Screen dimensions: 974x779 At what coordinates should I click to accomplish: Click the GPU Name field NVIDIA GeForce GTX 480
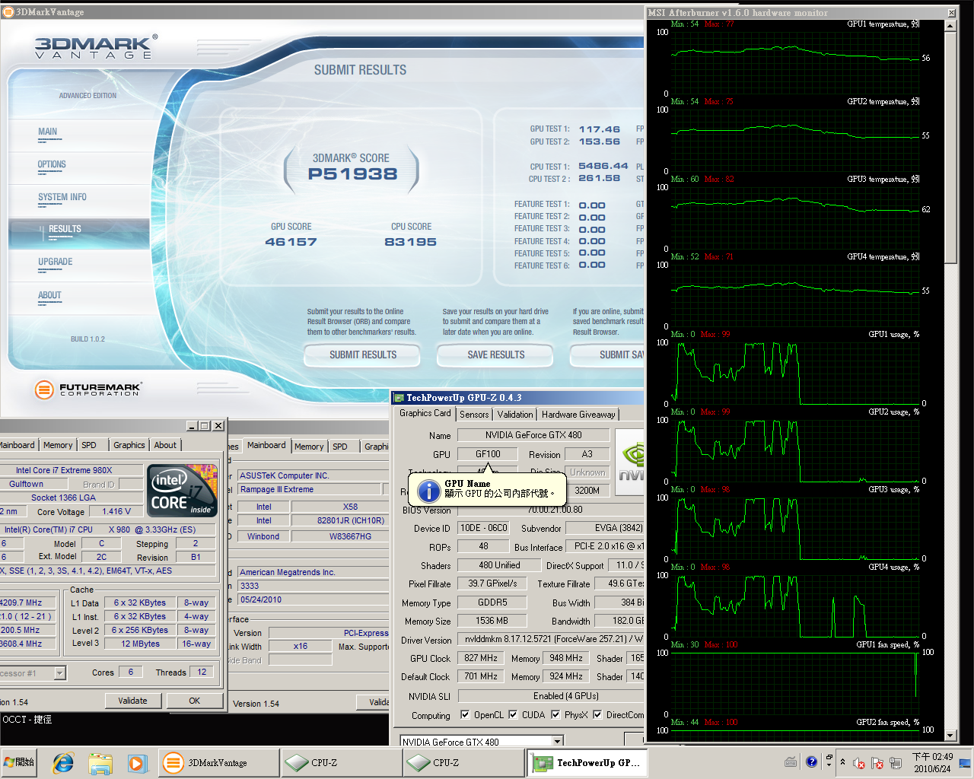[x=533, y=435]
